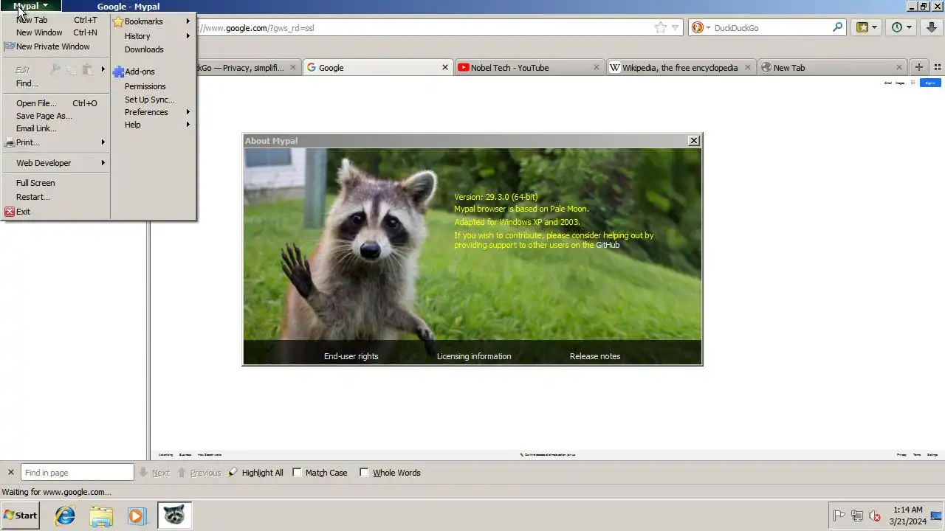This screenshot has height=531, width=945.
Task: Bookmark this page with the star icon
Action: [660, 28]
